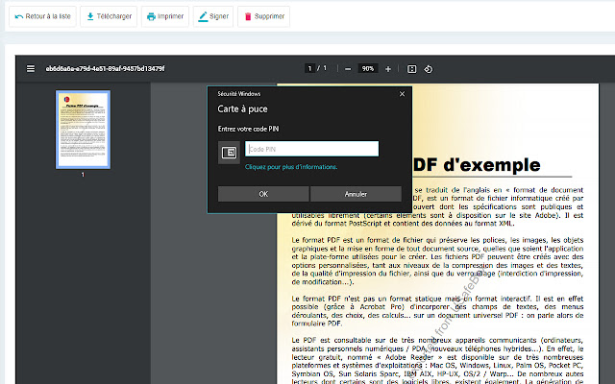Click the PDF zoom in plus icon
Viewport: 615px width, 384px height.
tap(388, 69)
